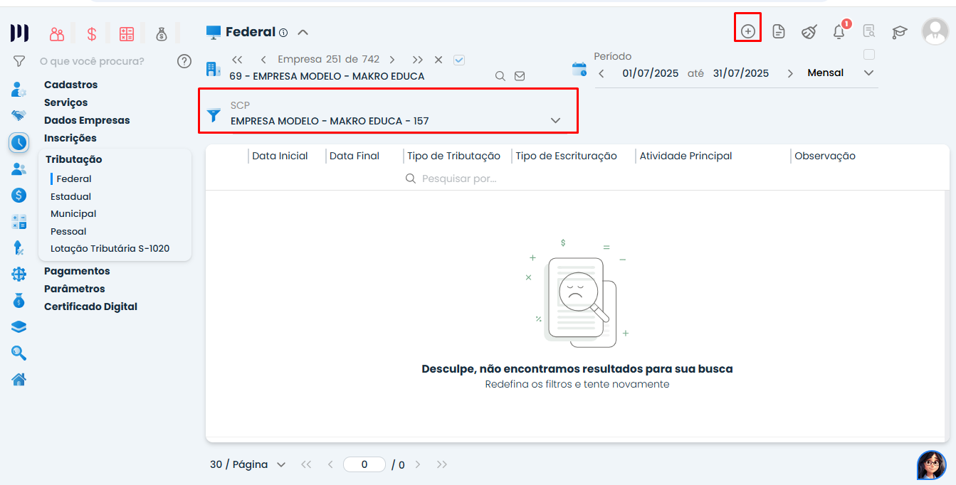Select Municipal under Tributação
The image size is (956, 485).
[73, 213]
